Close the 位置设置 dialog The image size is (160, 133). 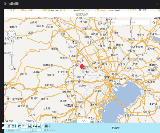click(157, 3)
